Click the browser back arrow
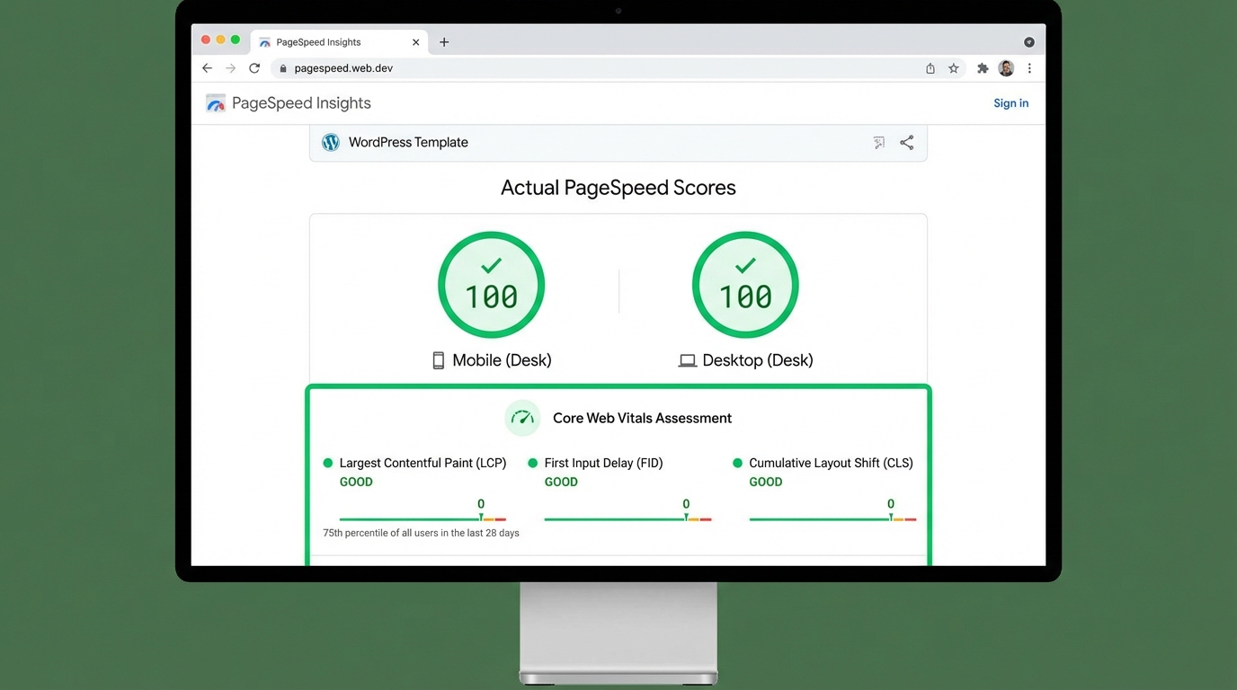Image resolution: width=1237 pixels, height=690 pixels. 207,67
